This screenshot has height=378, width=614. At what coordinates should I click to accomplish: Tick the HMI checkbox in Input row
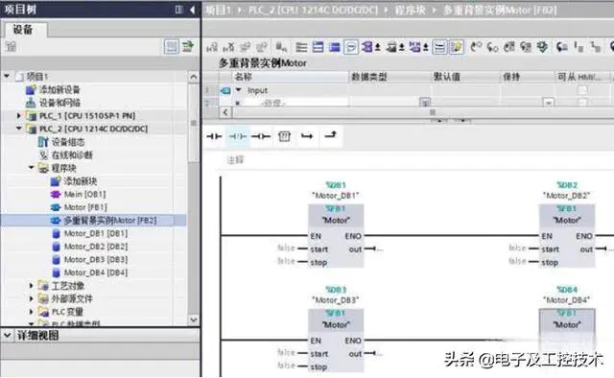[582, 90]
